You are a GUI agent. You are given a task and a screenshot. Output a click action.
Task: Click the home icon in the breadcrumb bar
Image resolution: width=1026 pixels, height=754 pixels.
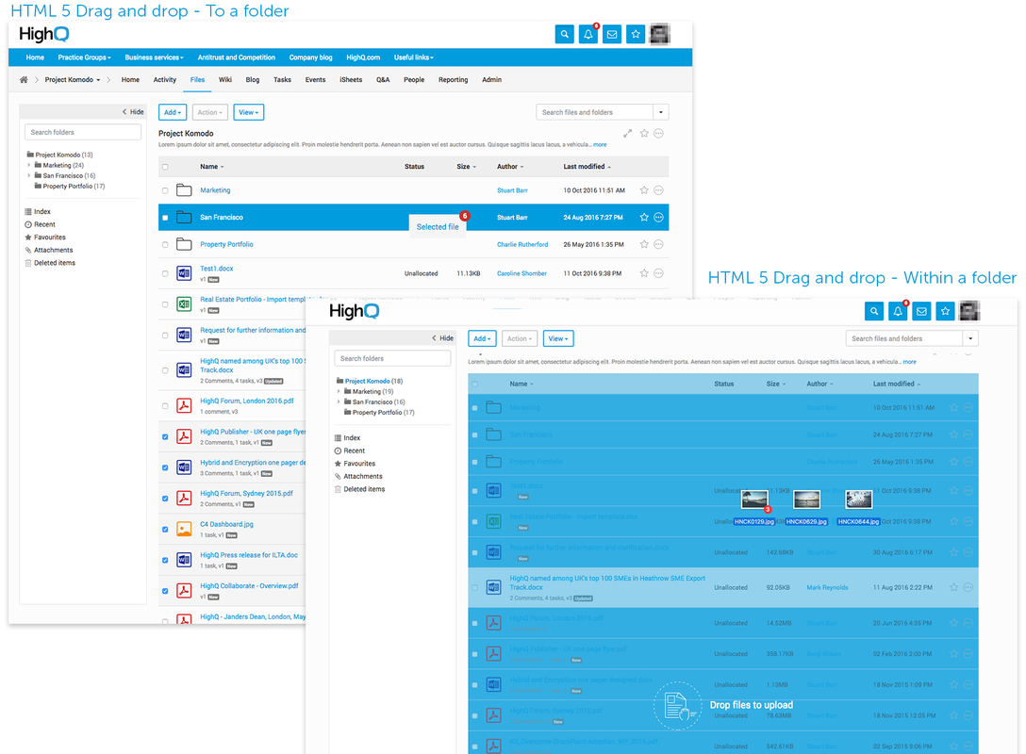tap(24, 80)
